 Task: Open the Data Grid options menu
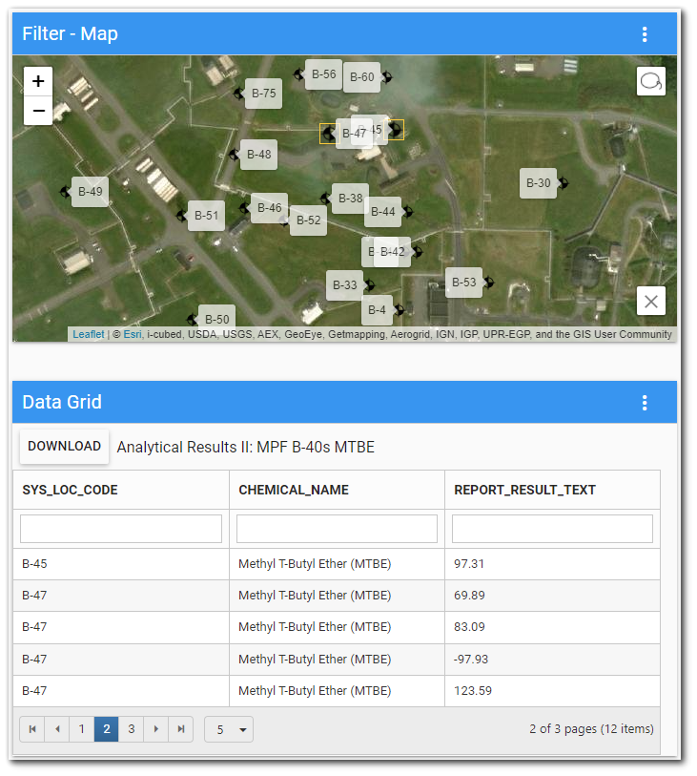(645, 403)
